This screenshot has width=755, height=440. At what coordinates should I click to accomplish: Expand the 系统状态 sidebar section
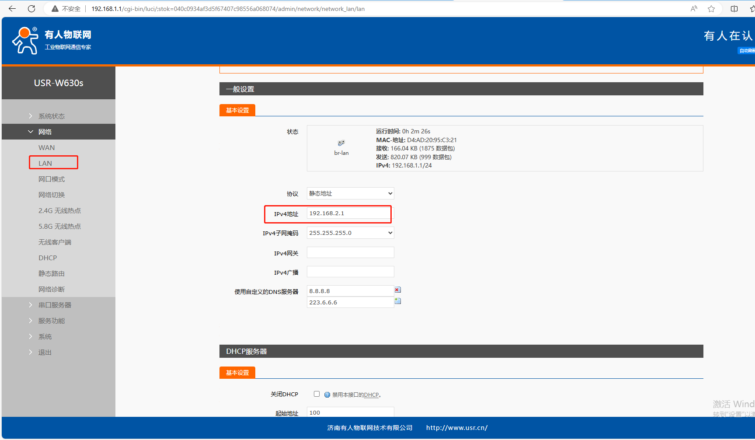51,116
